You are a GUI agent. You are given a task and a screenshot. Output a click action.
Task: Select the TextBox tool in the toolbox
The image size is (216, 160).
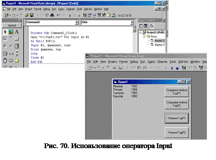(5, 39)
